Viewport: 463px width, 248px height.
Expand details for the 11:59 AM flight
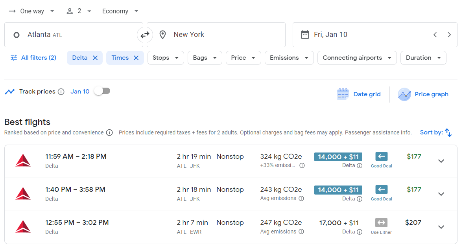[x=441, y=161]
